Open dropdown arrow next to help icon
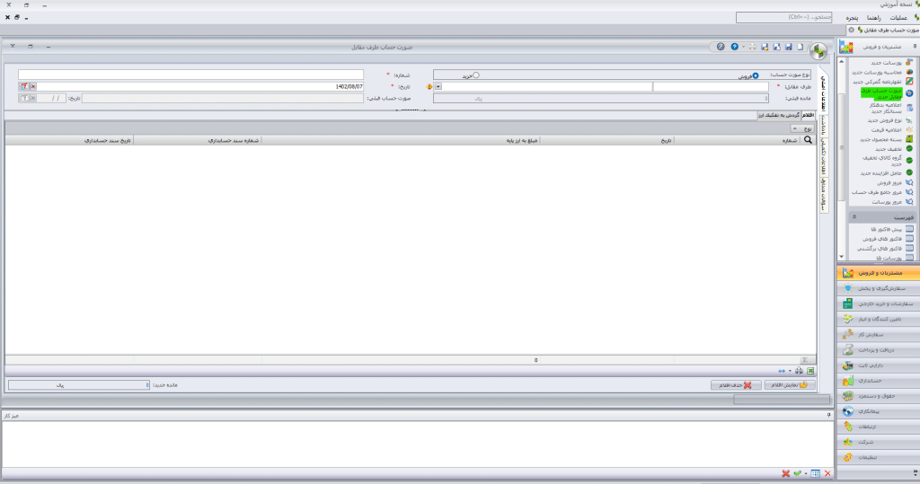The height and width of the screenshot is (484, 920). click(x=743, y=47)
